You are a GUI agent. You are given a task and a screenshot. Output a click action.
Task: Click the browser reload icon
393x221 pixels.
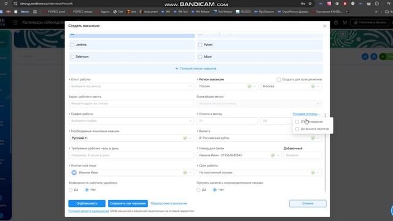tap(6, 4)
